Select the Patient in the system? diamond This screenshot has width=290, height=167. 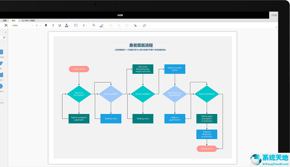pyautogui.click(x=79, y=94)
